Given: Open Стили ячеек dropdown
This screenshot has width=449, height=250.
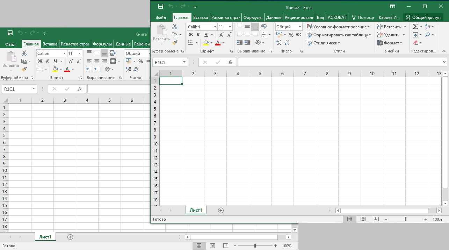Looking at the screenshot, I should (324, 43).
